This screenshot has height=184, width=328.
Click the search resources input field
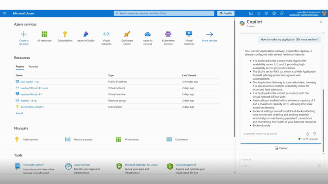pos(164,14)
